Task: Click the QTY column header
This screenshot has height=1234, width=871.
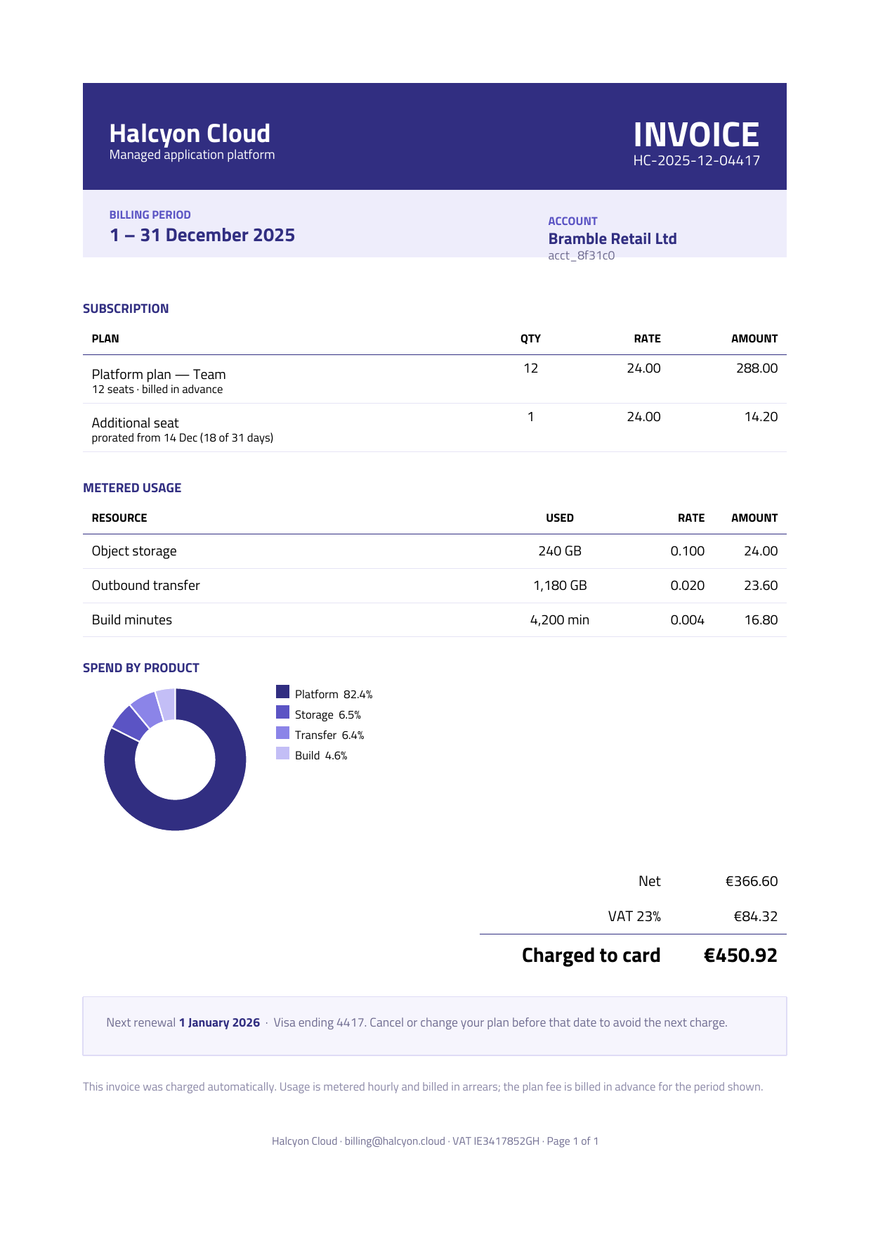Action: click(530, 339)
